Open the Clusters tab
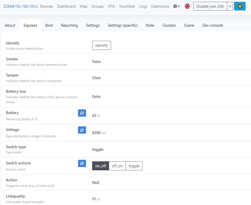Viewport: 251px width, 205px height. [x=169, y=25]
